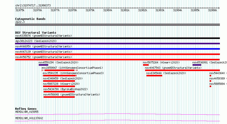Select the nsv5887228 red bar

click(x=59, y=86)
